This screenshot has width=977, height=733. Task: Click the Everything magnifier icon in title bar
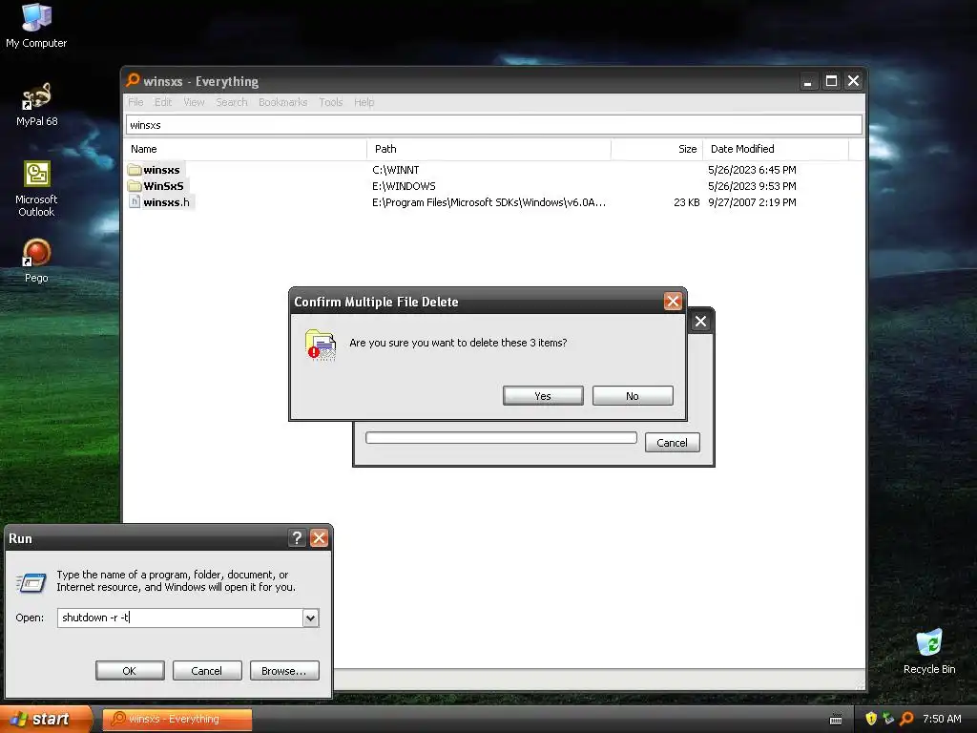click(x=133, y=80)
